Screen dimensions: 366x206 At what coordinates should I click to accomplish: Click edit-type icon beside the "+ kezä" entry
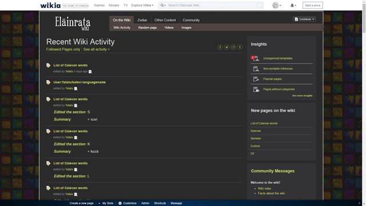[x=48, y=131]
